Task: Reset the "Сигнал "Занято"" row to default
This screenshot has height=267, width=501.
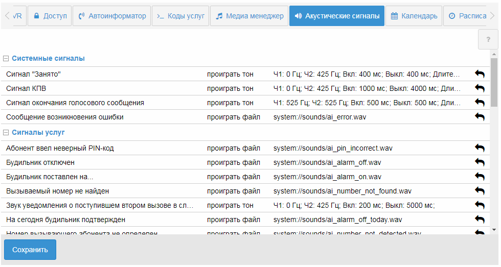Action: [480, 74]
